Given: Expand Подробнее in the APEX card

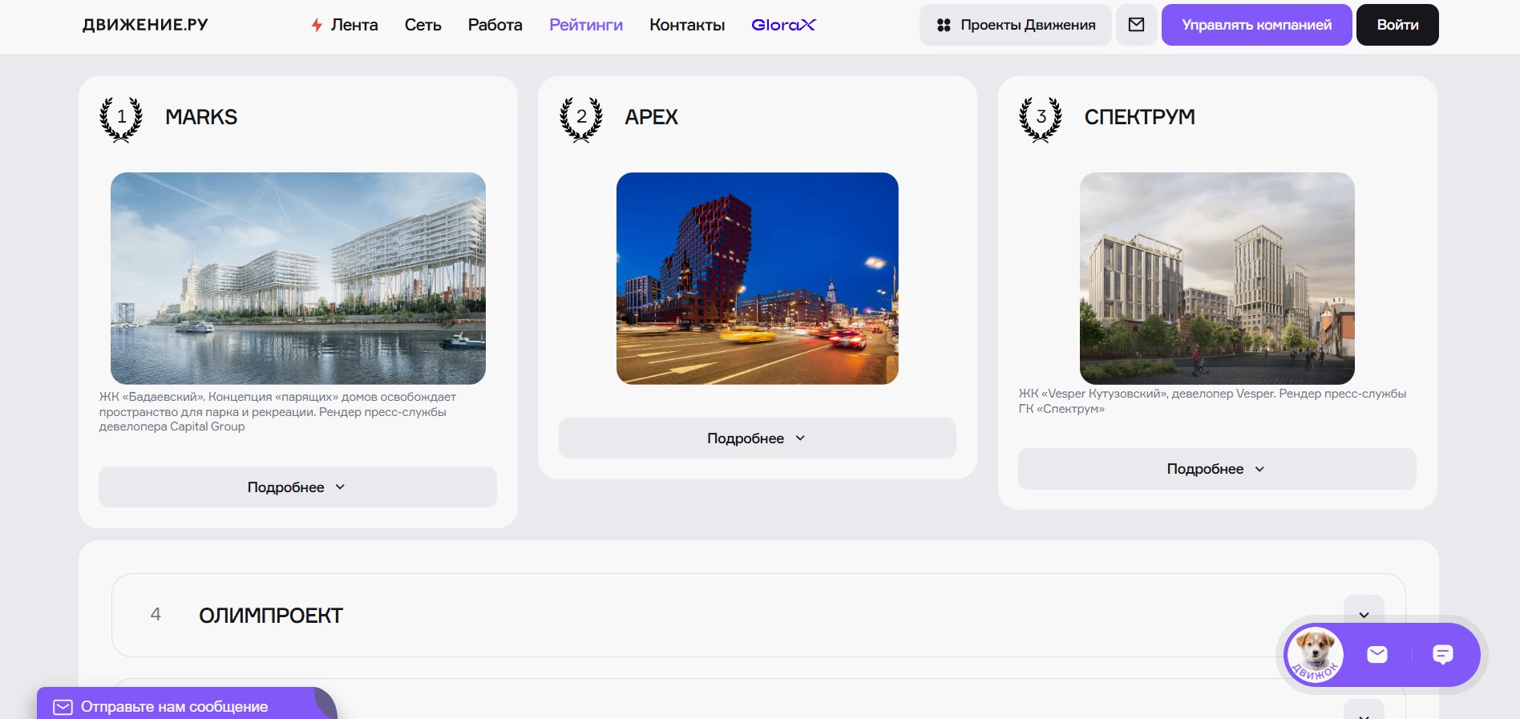Looking at the screenshot, I should pos(758,438).
